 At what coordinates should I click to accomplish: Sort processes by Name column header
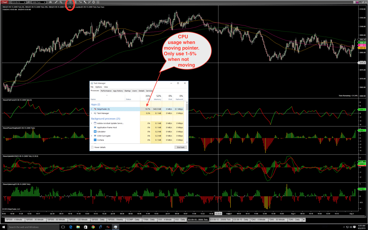tap(107, 98)
